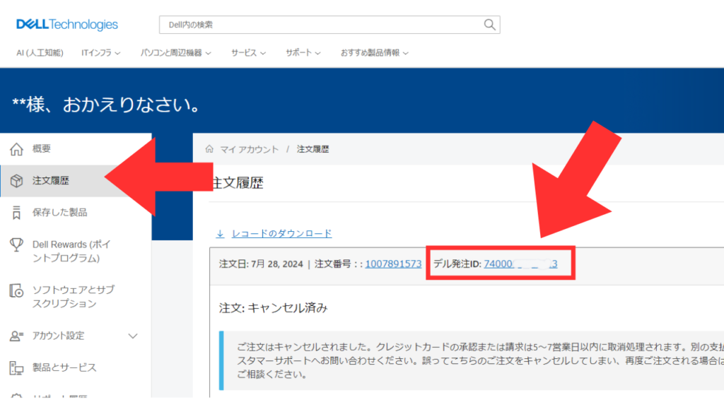
Task: Expand the パソコンと周辺機器 dropdown
Action: 175,52
